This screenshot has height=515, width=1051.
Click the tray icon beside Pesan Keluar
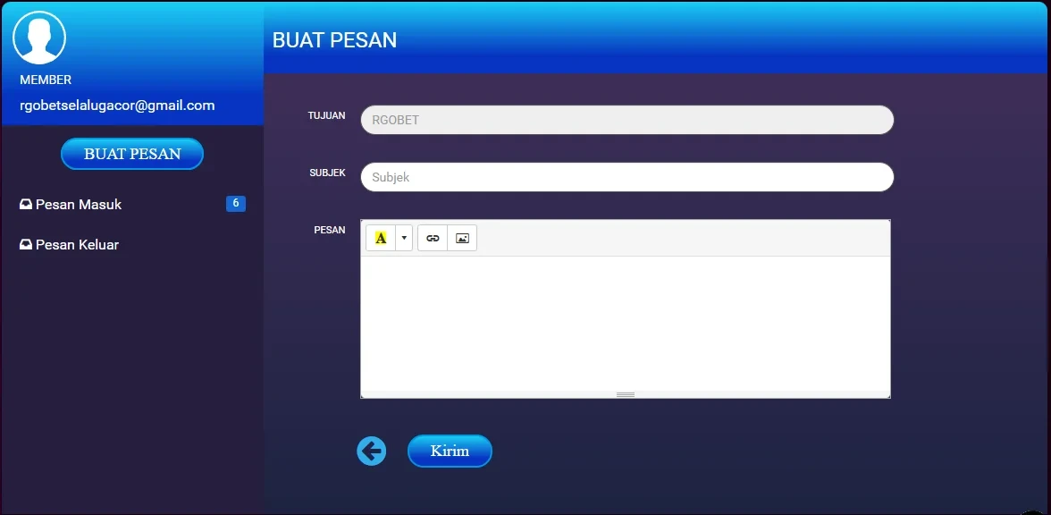point(26,245)
